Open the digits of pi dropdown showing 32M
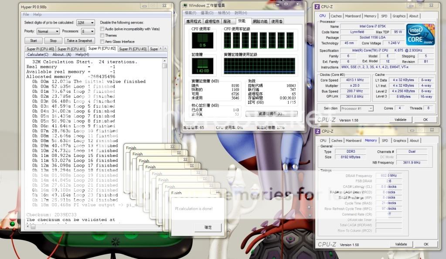The height and width of the screenshot is (259, 446). coord(85,23)
